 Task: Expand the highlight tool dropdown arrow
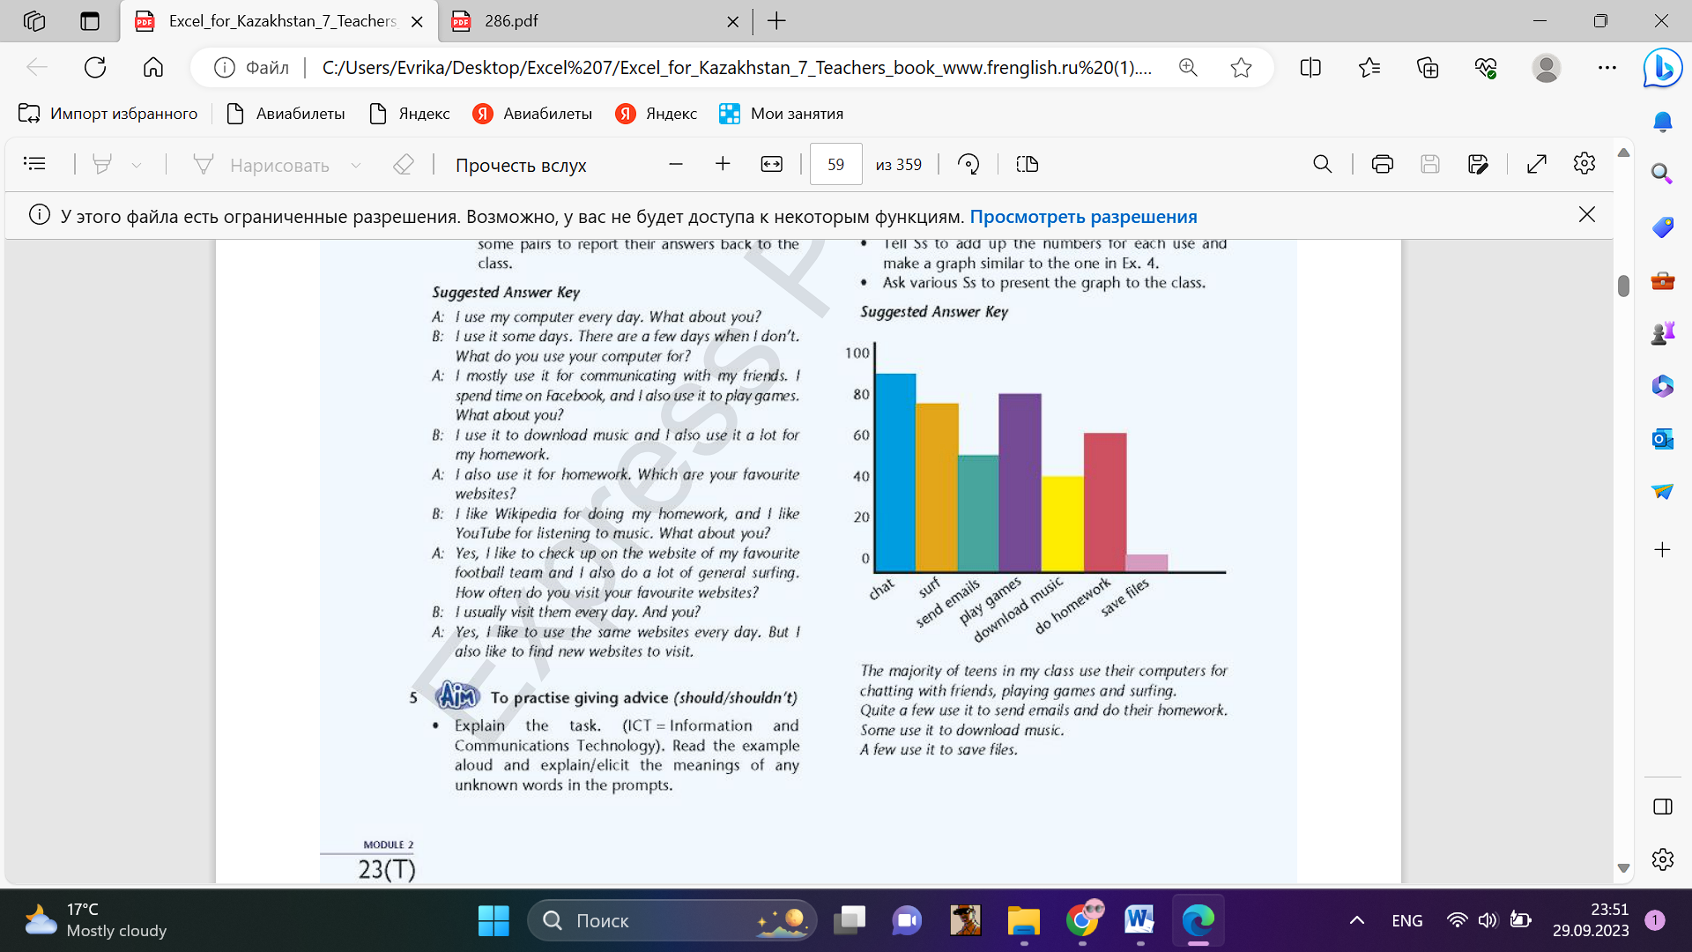pyautogui.click(x=137, y=165)
